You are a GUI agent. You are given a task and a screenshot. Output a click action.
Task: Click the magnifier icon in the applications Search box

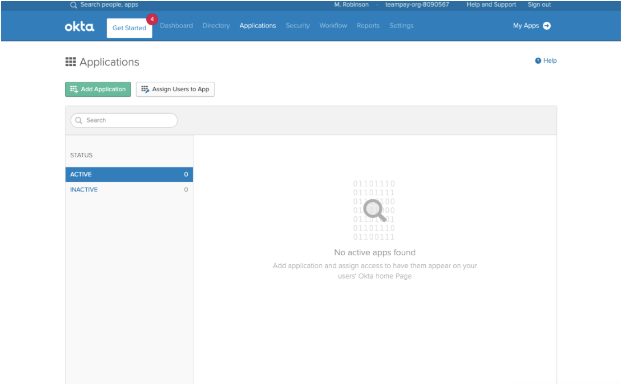(x=78, y=120)
